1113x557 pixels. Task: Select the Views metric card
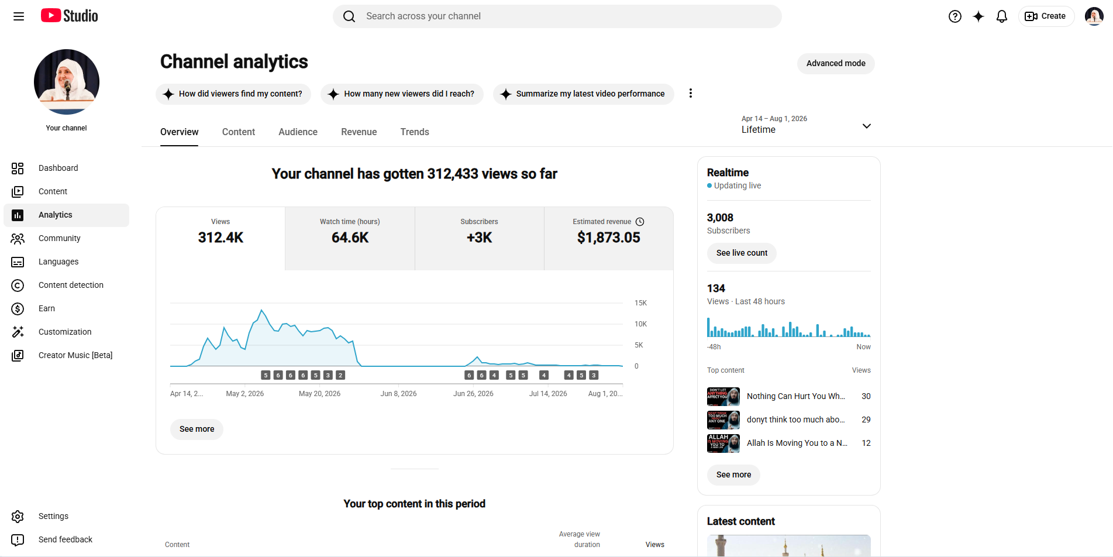click(220, 238)
